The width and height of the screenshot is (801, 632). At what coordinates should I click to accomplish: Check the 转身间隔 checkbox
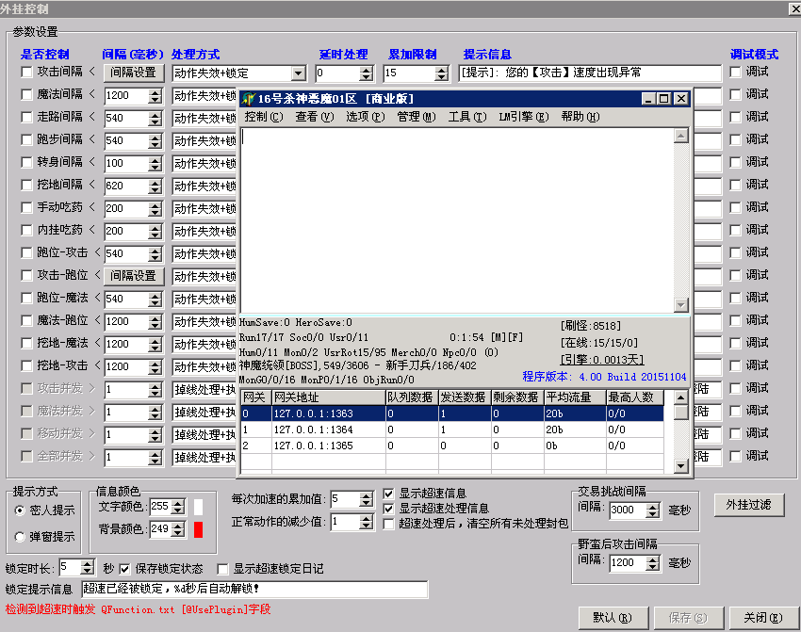coord(26,162)
